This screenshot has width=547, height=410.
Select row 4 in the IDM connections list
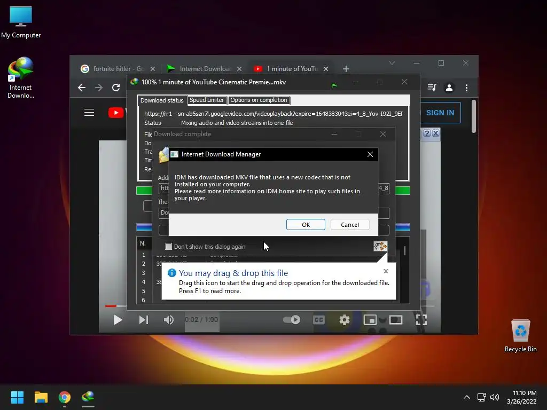point(143,282)
